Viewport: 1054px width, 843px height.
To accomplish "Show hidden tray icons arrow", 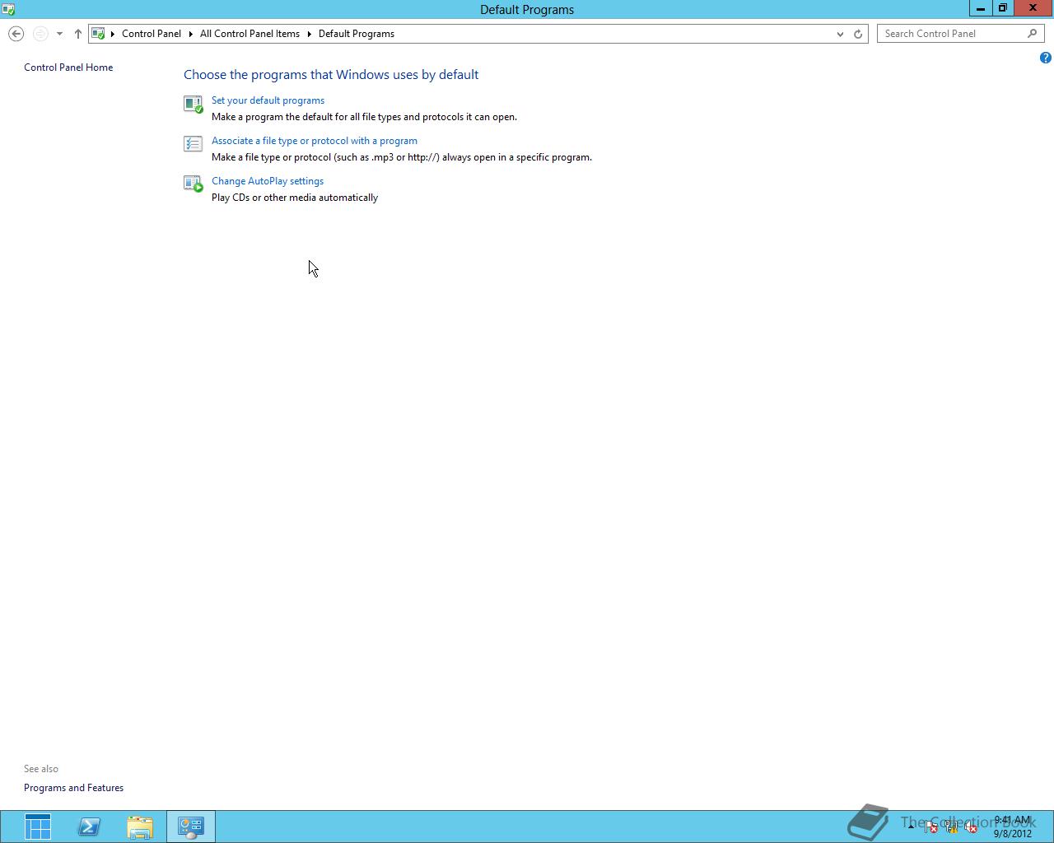I will click(x=911, y=827).
